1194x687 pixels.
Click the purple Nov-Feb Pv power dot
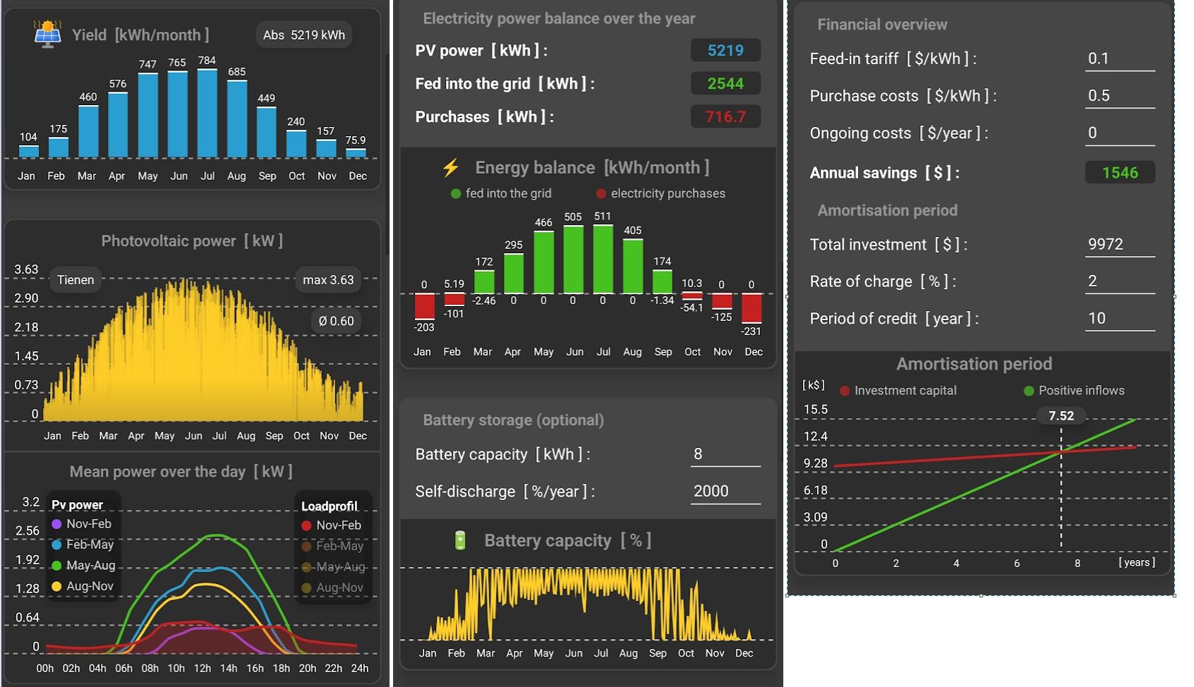tap(57, 524)
